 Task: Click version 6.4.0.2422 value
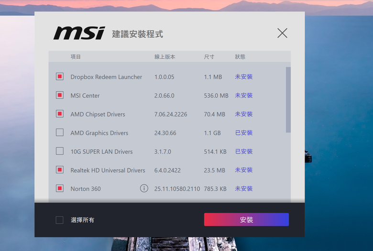tap(167, 170)
